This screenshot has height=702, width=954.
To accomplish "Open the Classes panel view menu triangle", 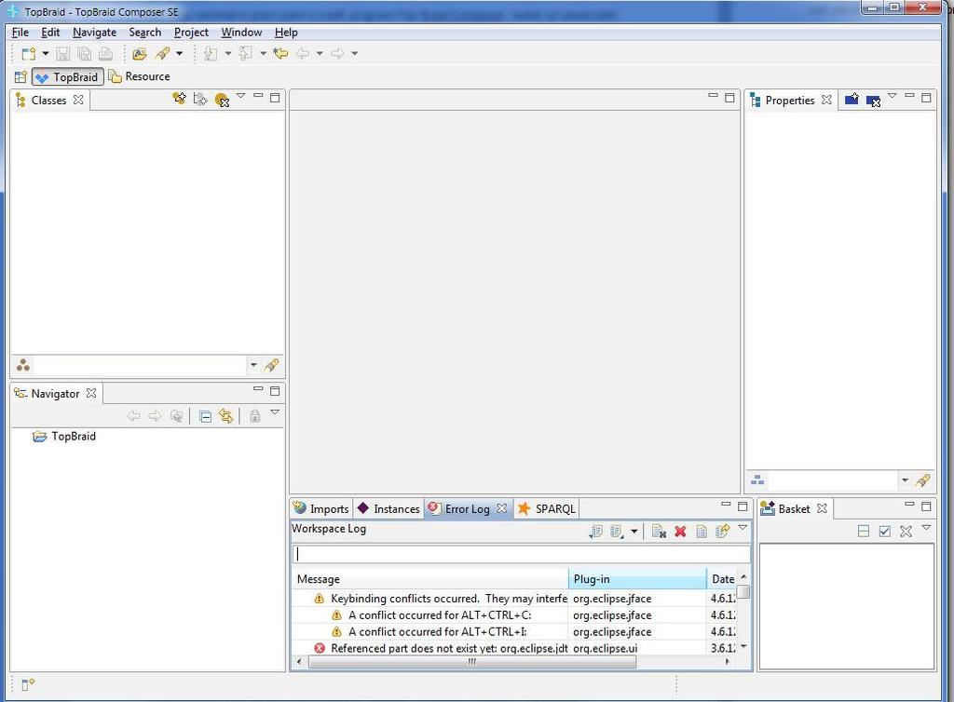I will (x=241, y=96).
